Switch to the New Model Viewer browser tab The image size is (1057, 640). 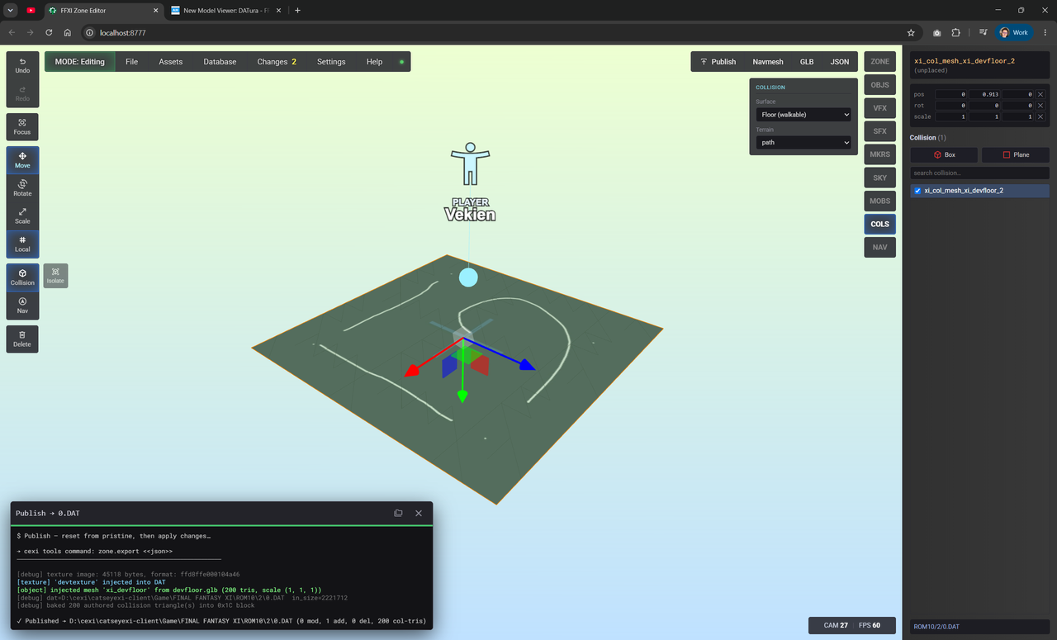(x=225, y=10)
